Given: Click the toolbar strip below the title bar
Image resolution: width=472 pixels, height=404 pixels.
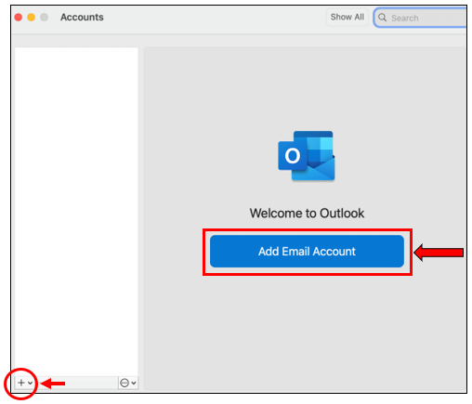Looking at the screenshot, I should (239, 40).
